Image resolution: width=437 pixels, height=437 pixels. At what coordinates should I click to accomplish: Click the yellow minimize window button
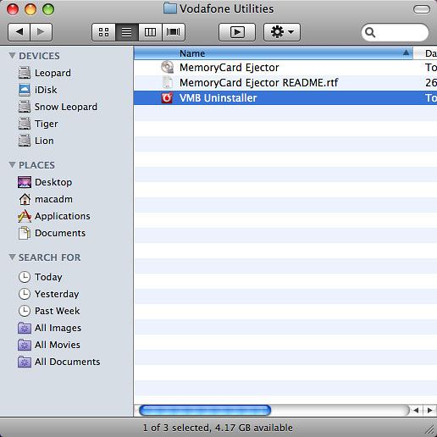pyautogui.click(x=30, y=9)
